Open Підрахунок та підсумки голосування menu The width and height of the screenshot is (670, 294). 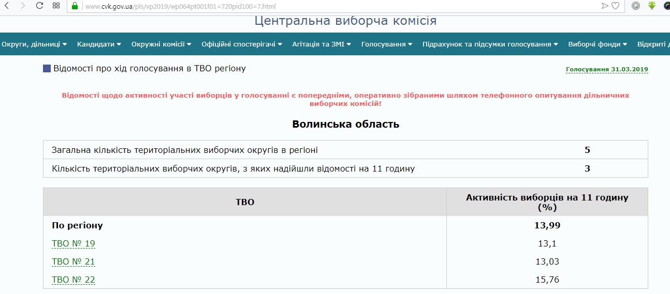tap(490, 44)
